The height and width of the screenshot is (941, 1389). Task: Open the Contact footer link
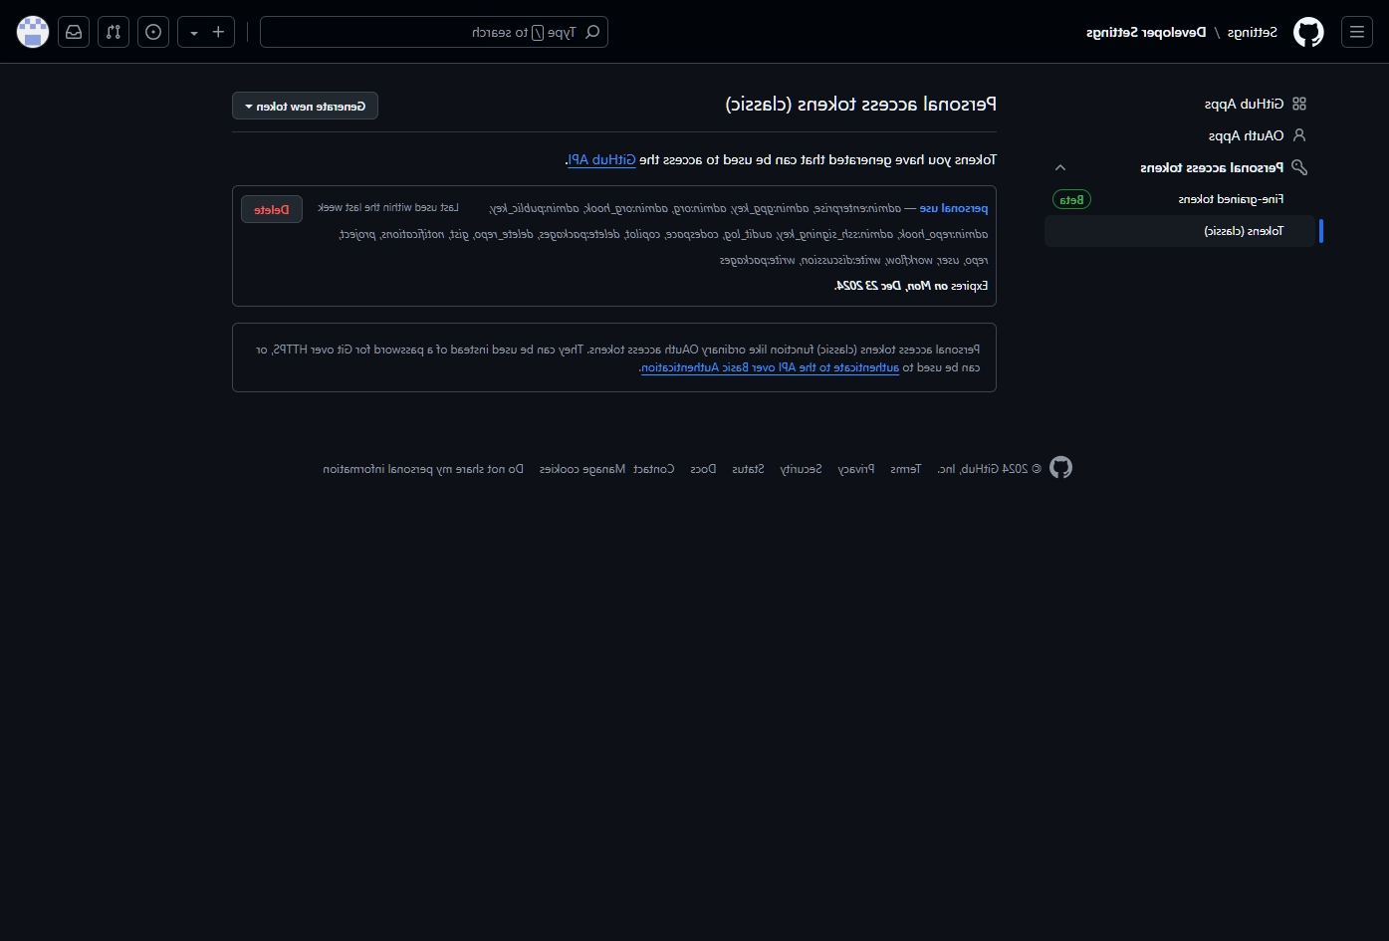654,469
